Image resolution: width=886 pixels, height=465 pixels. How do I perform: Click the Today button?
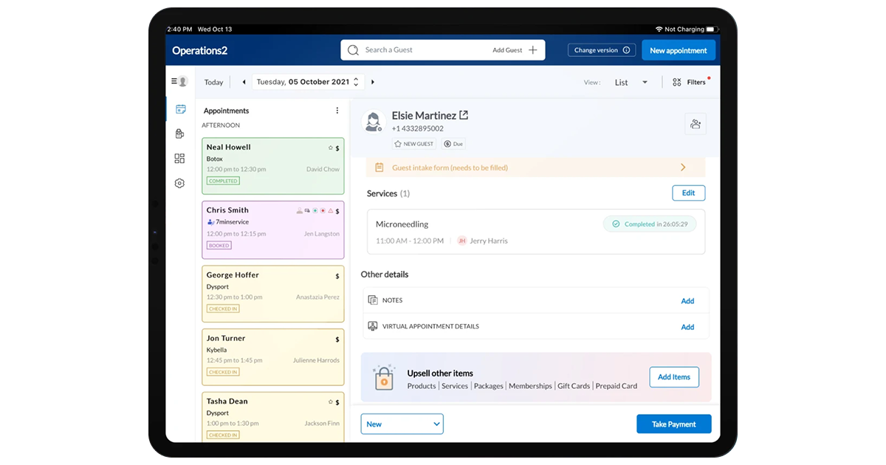pos(214,82)
